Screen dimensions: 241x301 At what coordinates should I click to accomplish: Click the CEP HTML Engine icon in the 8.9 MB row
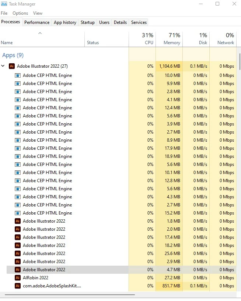click(18, 140)
